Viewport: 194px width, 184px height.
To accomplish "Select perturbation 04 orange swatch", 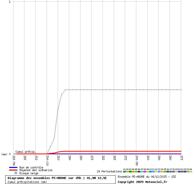I will (x=133, y=172).
